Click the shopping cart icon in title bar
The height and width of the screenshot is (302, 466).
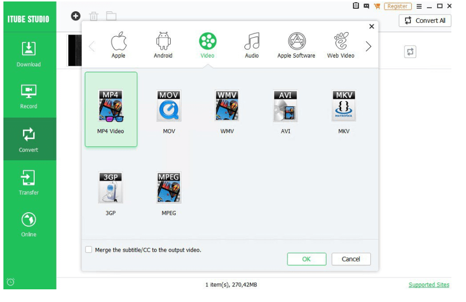[377, 6]
